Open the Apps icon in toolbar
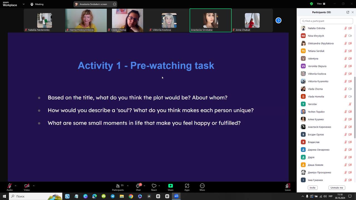This screenshot has height=200, width=356. pos(187,186)
